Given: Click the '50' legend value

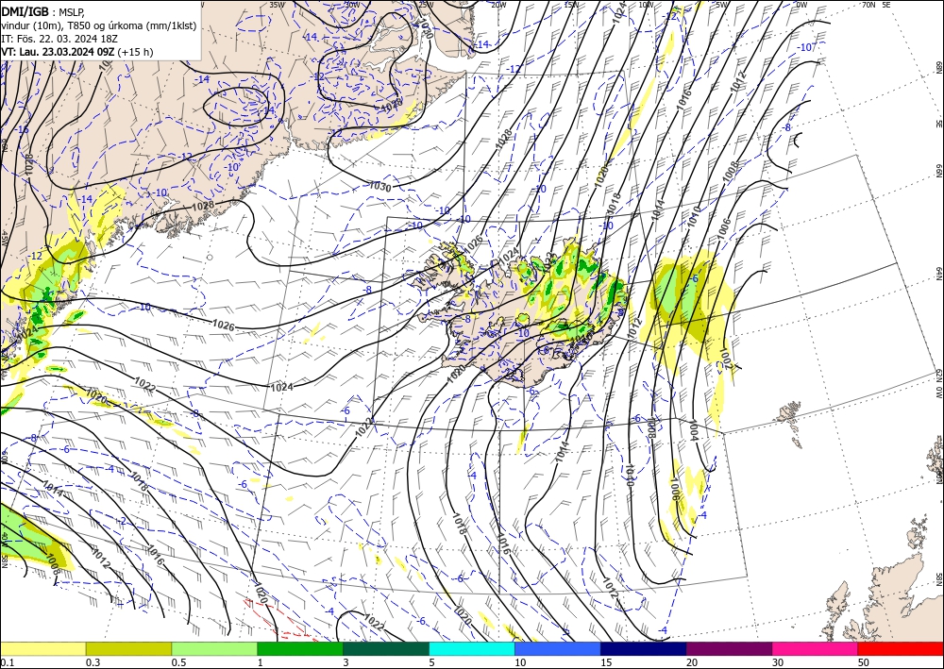Looking at the screenshot, I should [x=864, y=662].
